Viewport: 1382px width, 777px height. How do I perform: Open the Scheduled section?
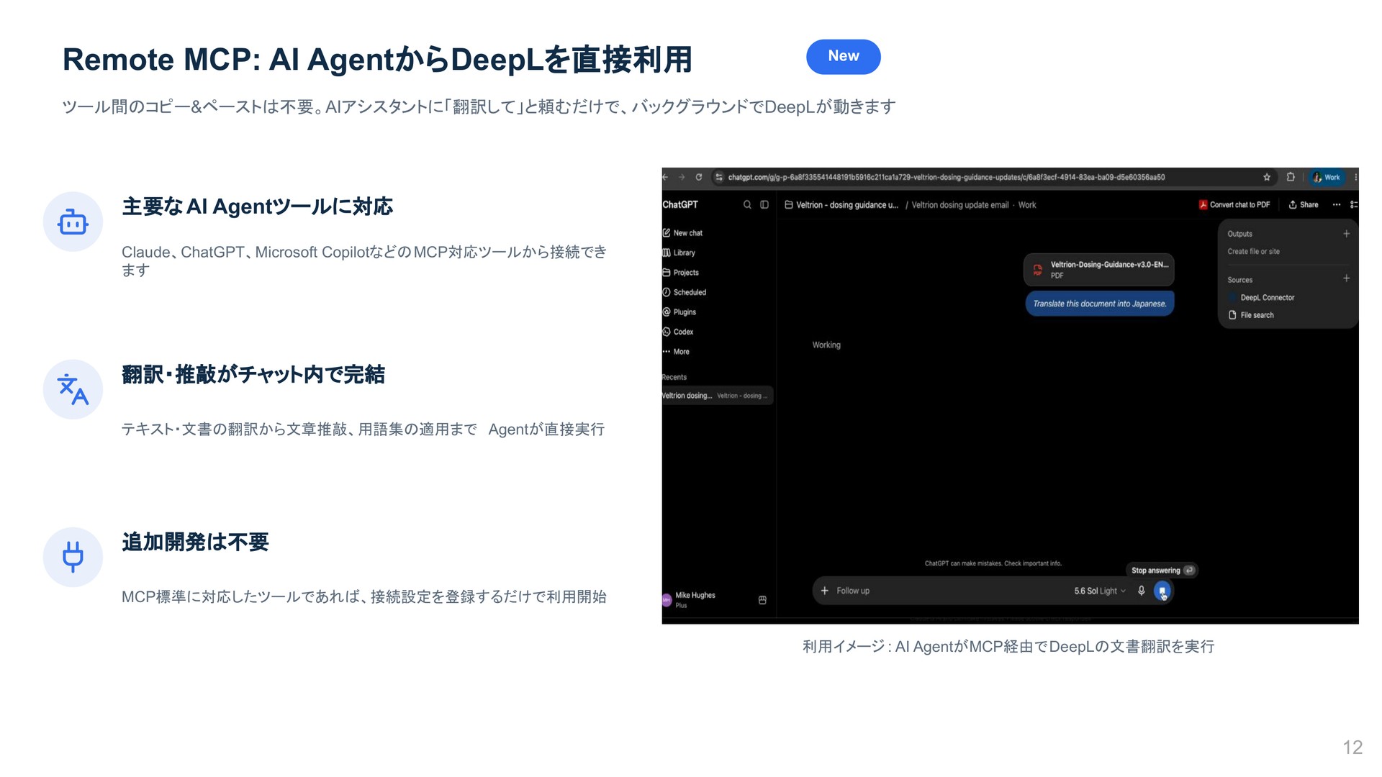tap(684, 292)
